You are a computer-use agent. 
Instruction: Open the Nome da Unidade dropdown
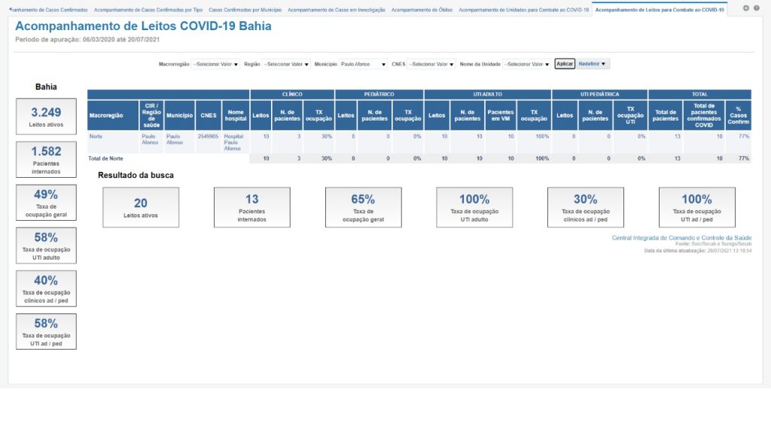526,64
